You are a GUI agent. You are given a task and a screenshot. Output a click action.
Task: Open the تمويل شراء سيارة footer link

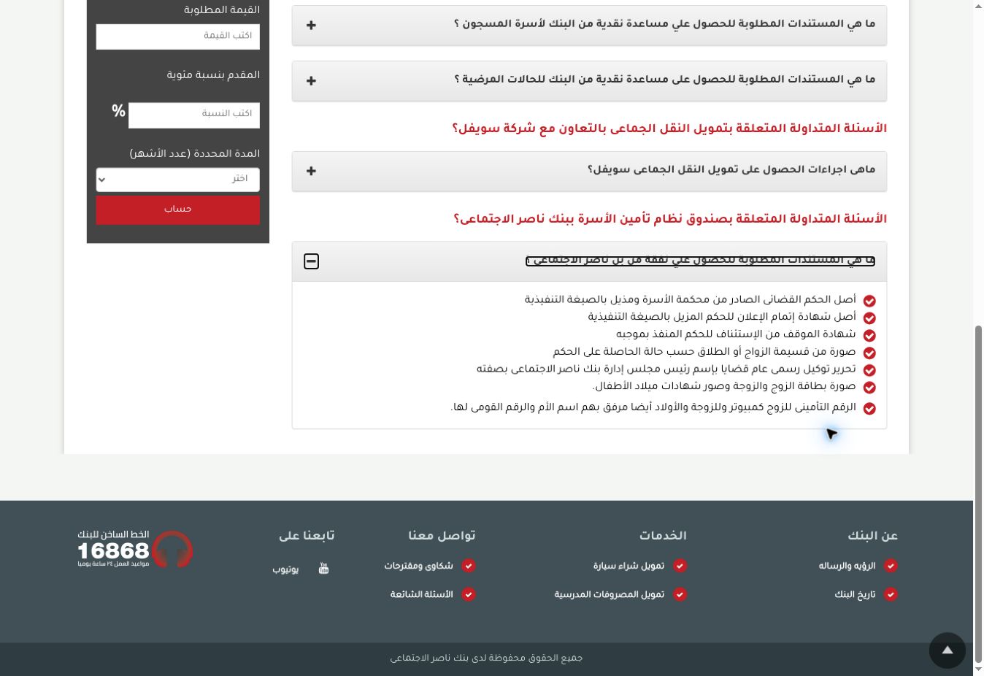coord(629,566)
